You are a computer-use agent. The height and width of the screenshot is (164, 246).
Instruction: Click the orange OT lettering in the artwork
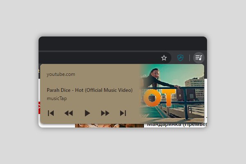(159, 98)
